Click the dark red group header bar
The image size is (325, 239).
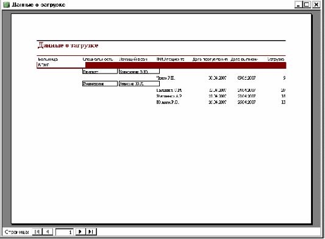pyautogui.click(x=185, y=65)
